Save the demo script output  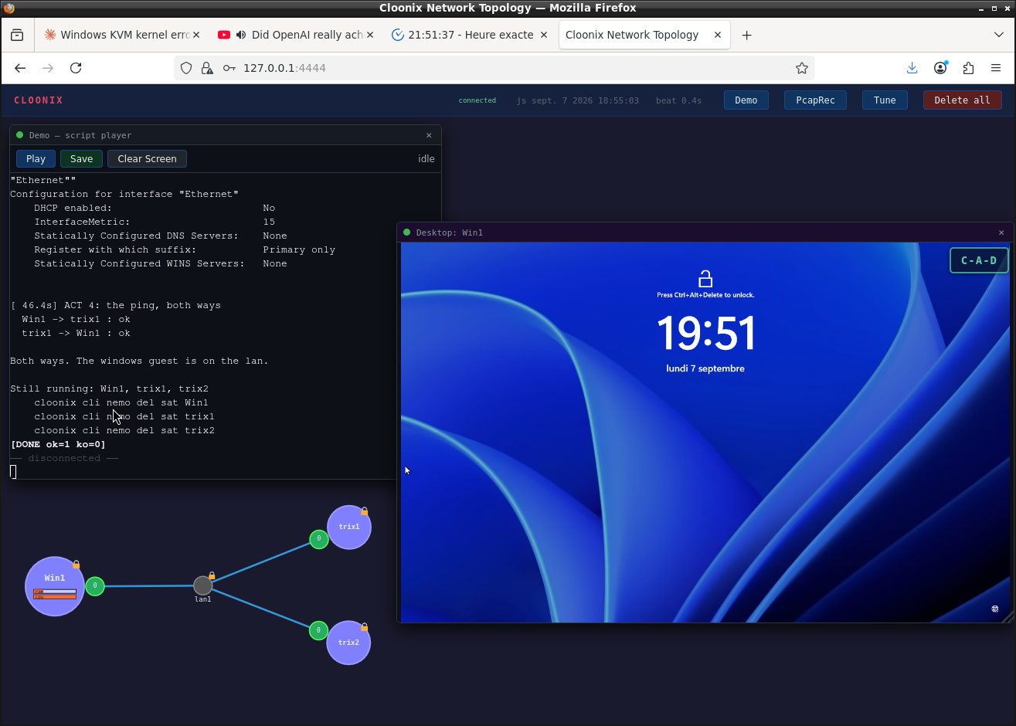81,158
